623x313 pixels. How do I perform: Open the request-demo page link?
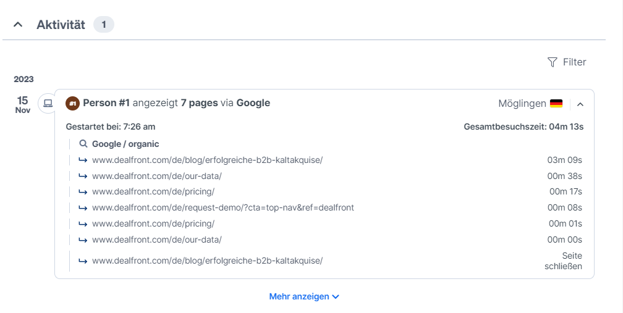223,207
